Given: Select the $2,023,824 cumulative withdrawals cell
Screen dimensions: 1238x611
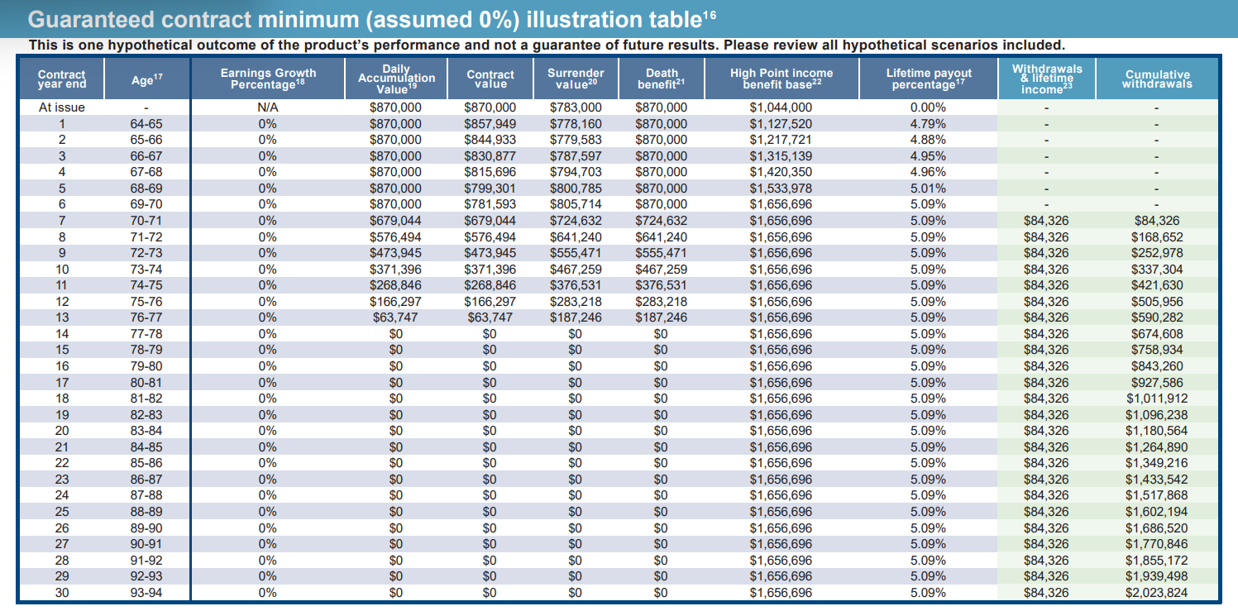Looking at the screenshot, I should click(1156, 593).
